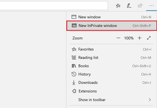
Task: Open the Reading list
Action: (112, 57)
